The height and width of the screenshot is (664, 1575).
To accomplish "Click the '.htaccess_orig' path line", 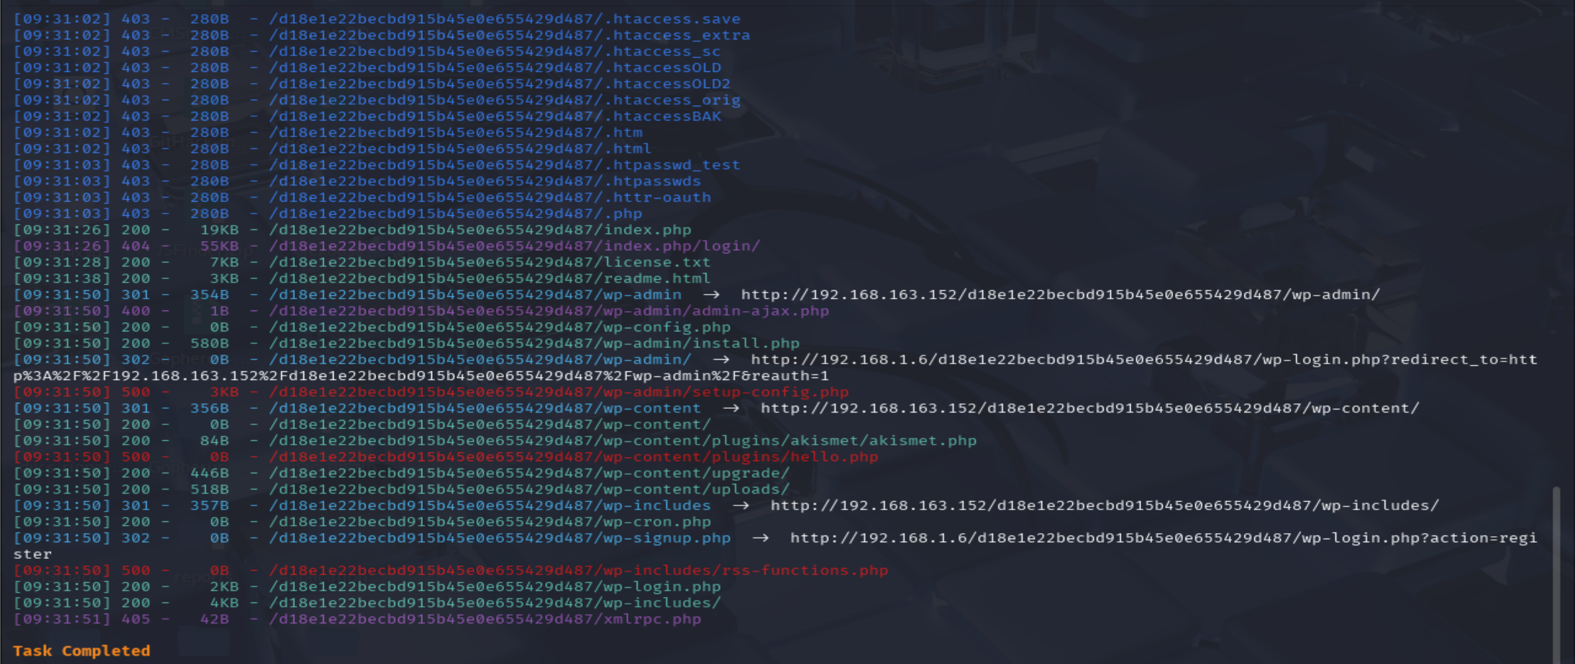I will pyautogui.click(x=505, y=100).
